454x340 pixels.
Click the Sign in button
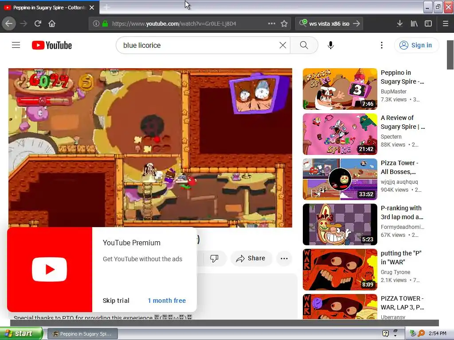tap(416, 45)
